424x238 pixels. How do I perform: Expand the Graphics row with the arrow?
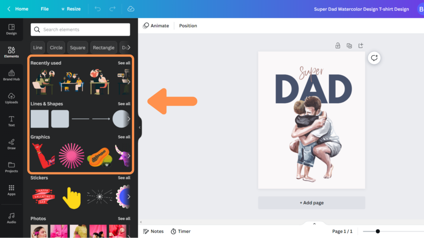[x=129, y=156]
